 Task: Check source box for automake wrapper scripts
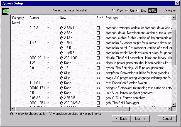click(x=98, y=43)
